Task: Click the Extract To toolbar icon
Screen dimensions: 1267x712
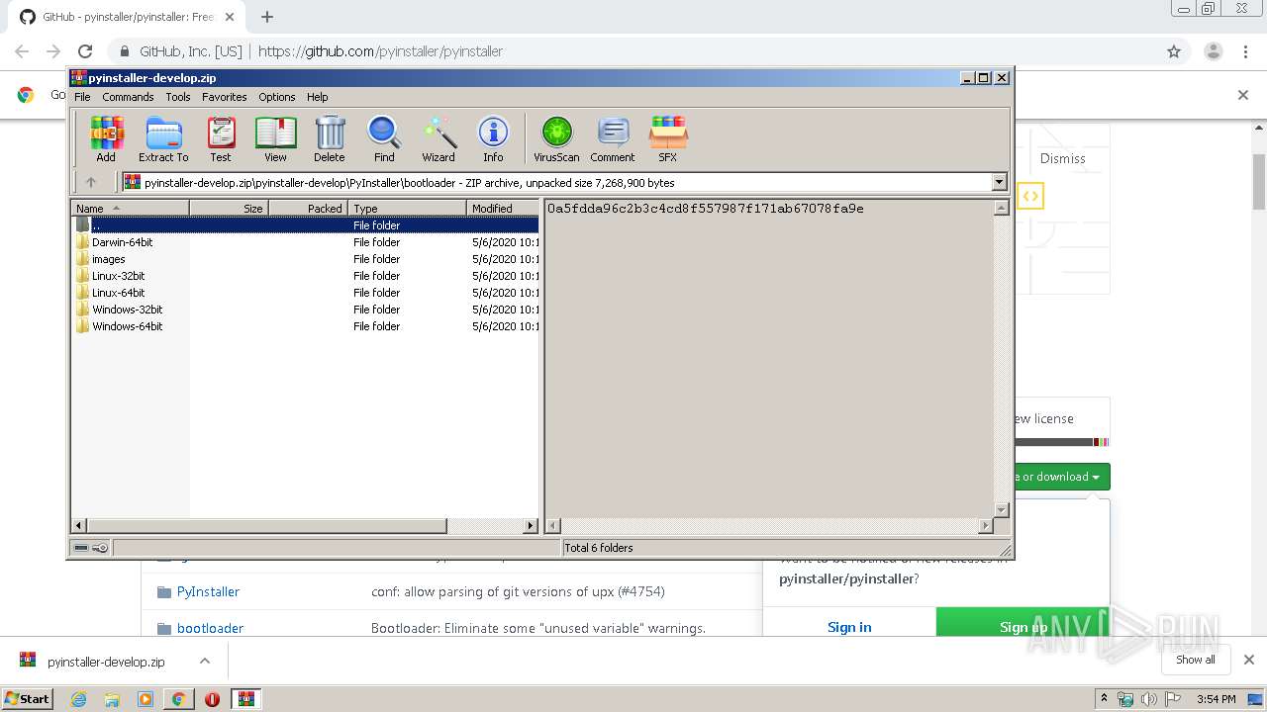Action: 163,139
